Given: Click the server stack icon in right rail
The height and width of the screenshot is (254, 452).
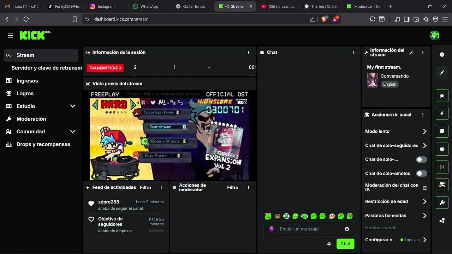Looking at the screenshot, I should coord(442,185).
